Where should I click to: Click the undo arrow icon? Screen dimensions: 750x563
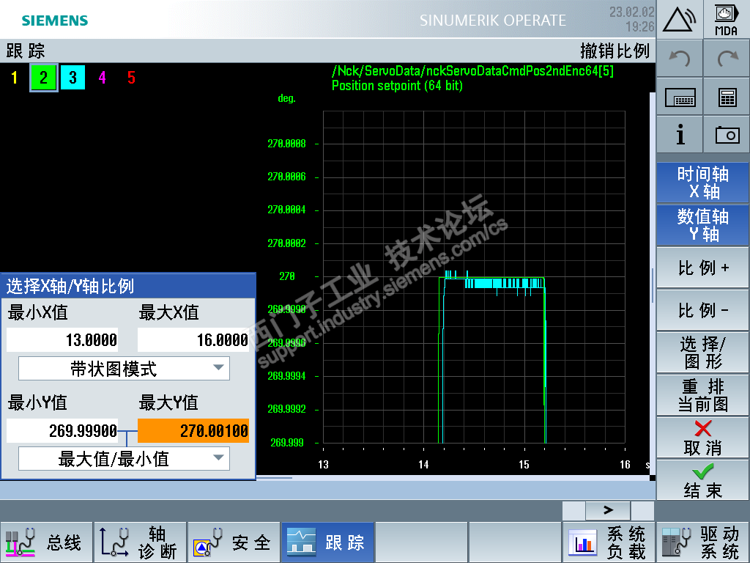click(679, 59)
